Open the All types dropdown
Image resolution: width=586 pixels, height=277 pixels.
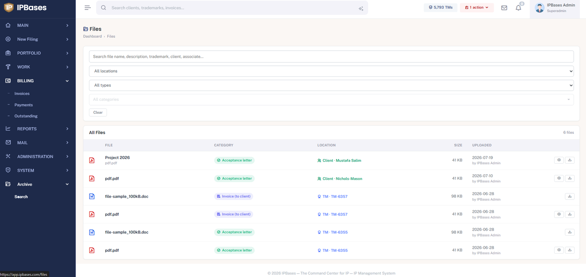[x=331, y=86]
